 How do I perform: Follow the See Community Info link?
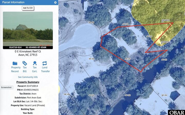tap(28, 77)
